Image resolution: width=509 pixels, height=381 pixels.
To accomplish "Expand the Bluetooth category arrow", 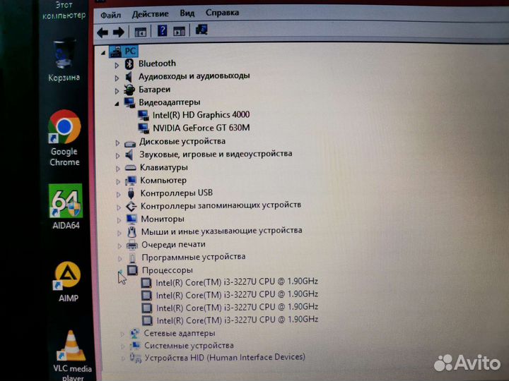I will coord(117,65).
